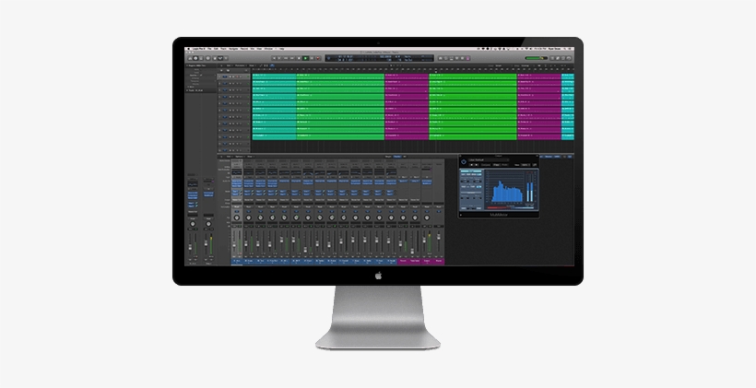The width and height of the screenshot is (756, 388).
Task: Collapse the Track section in the inspector
Action: pos(187,90)
